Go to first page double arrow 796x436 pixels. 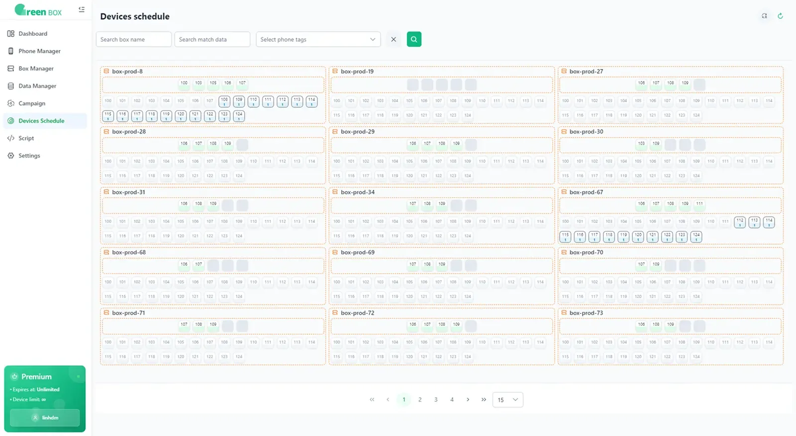[372, 399]
